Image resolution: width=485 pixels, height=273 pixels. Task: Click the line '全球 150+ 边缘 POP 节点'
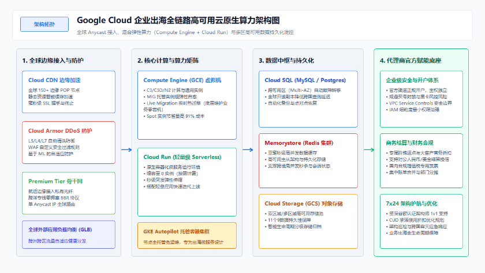(x=54, y=90)
